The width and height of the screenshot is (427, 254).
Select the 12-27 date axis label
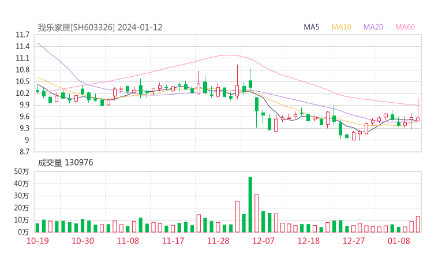354,241
